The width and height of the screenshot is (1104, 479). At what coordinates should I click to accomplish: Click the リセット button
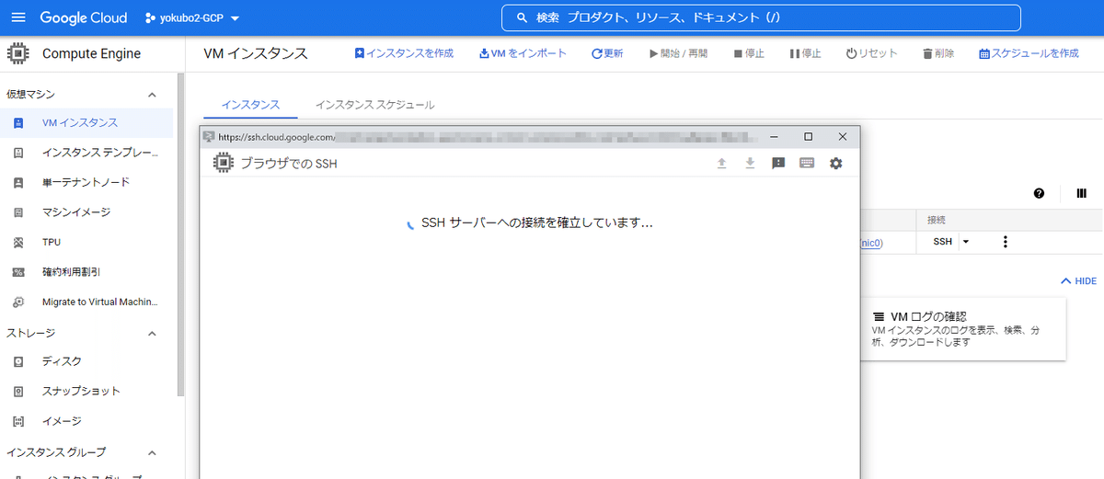[871, 53]
